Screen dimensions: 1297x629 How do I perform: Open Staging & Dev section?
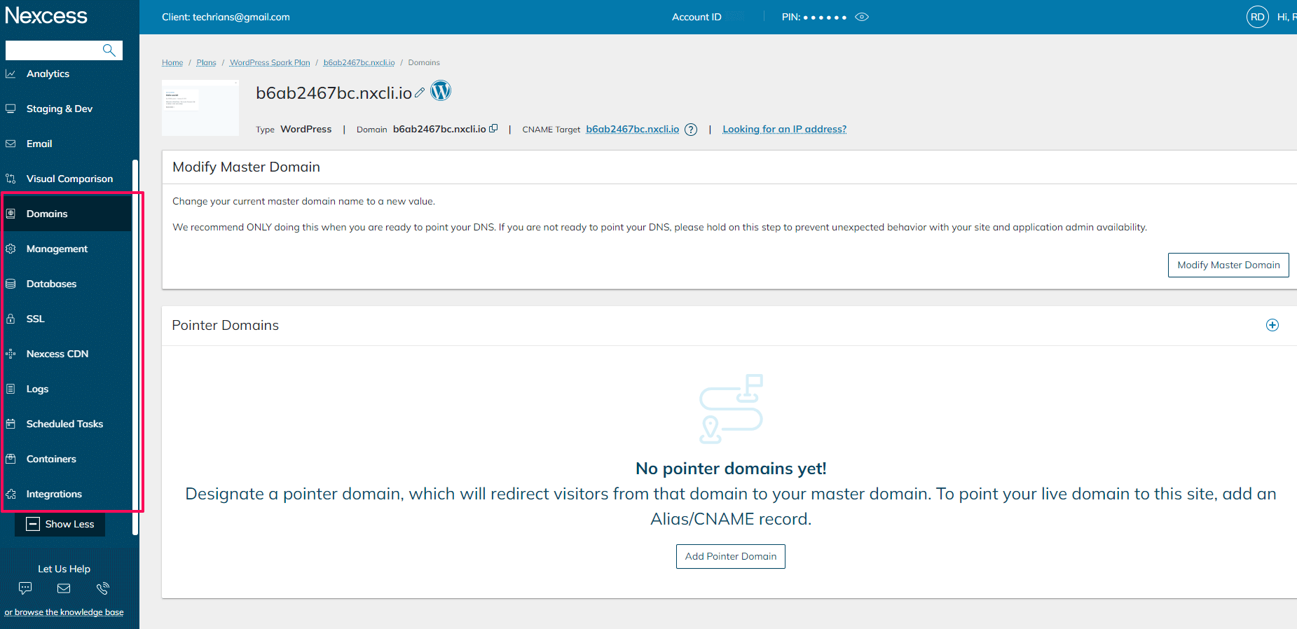coord(60,109)
